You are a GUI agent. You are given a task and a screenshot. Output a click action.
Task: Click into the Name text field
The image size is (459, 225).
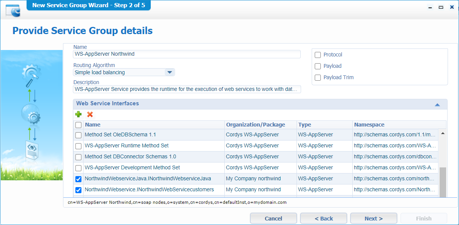(x=186, y=54)
